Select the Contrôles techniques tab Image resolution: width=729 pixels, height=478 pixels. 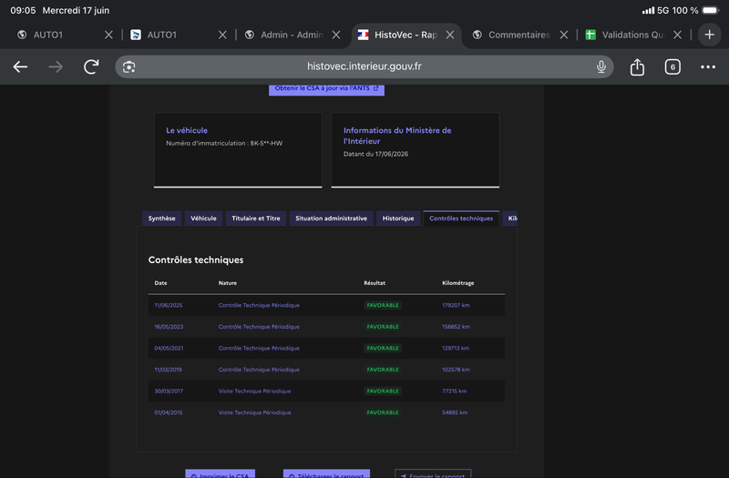point(461,219)
